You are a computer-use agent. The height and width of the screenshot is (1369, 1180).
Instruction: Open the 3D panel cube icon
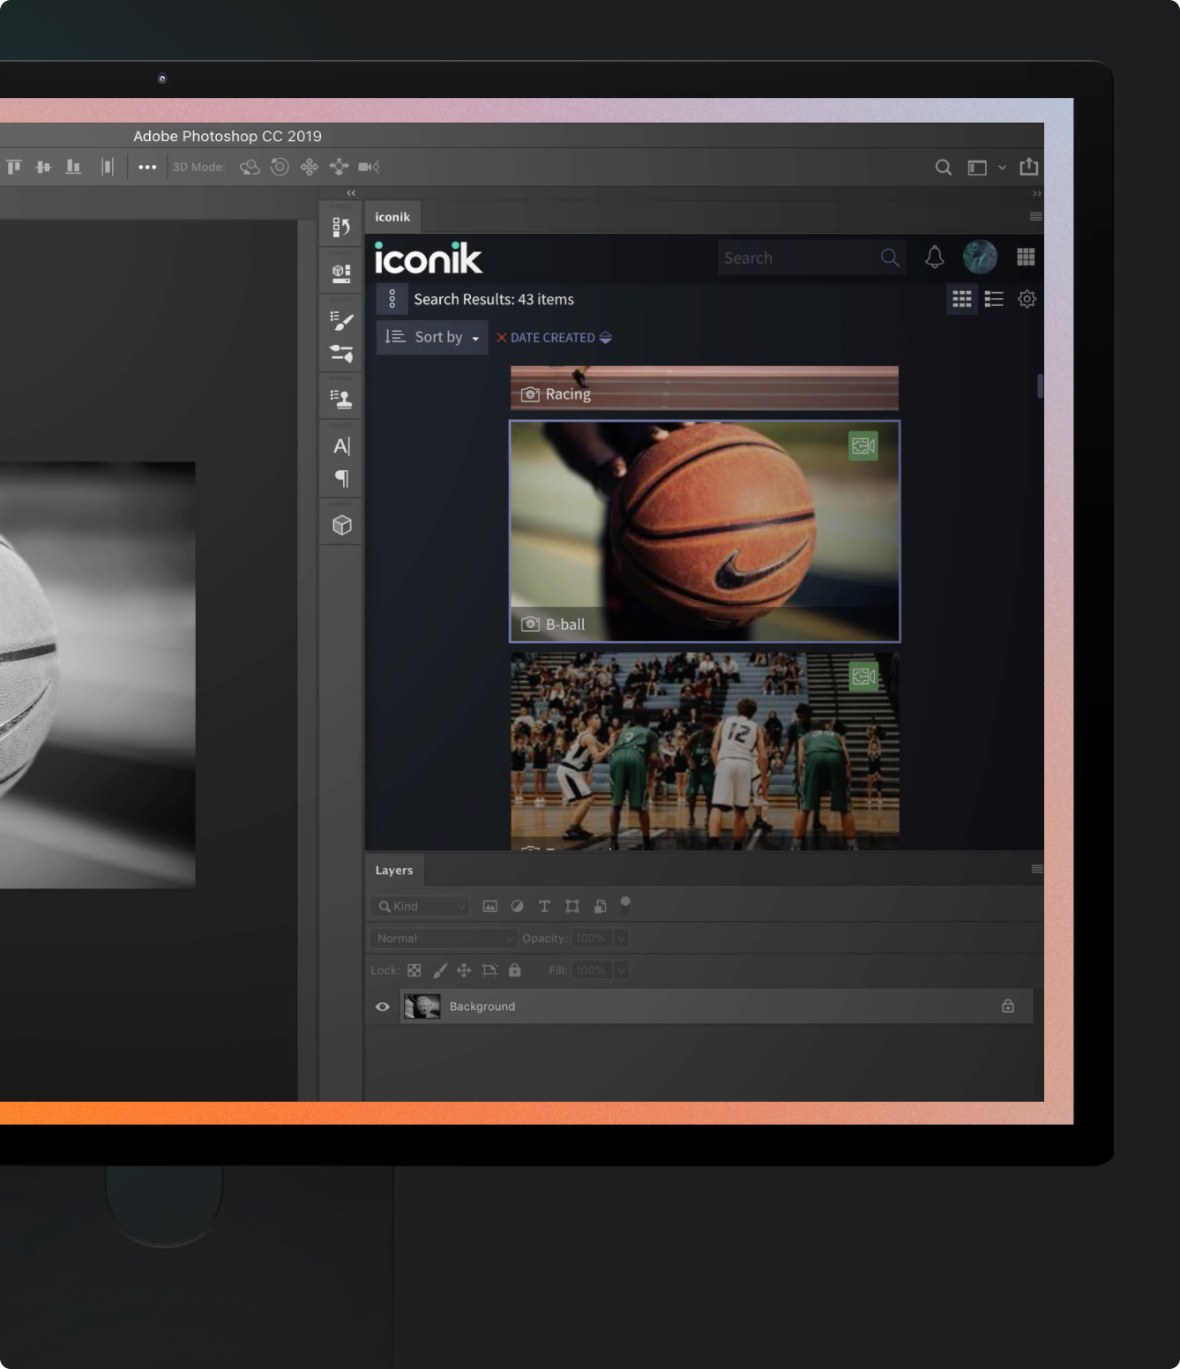coord(341,525)
